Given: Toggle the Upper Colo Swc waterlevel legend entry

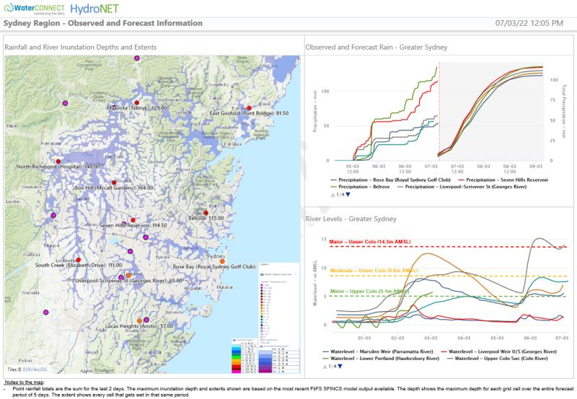Looking at the screenshot, I should (x=497, y=358).
